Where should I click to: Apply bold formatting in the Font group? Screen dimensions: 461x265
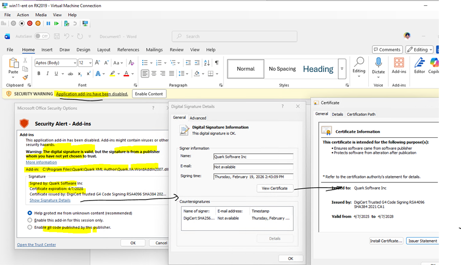pos(39,74)
